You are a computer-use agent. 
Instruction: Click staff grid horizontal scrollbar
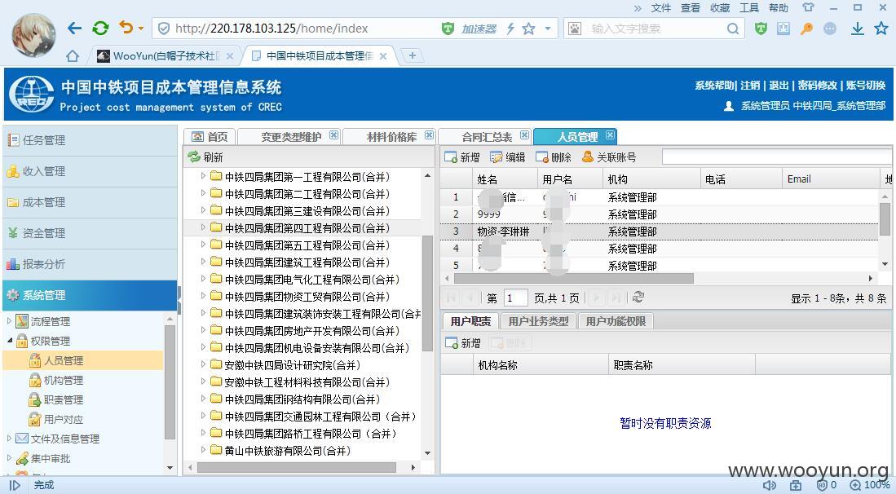pos(573,278)
